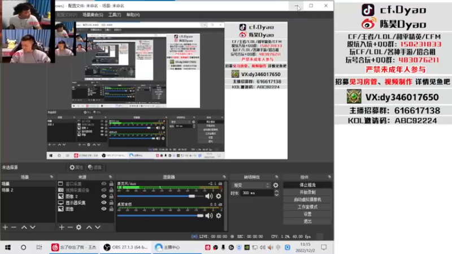The image size is (452, 254).
Task: Toggle the lock on 视频采集设备 source
Action: [111, 190]
